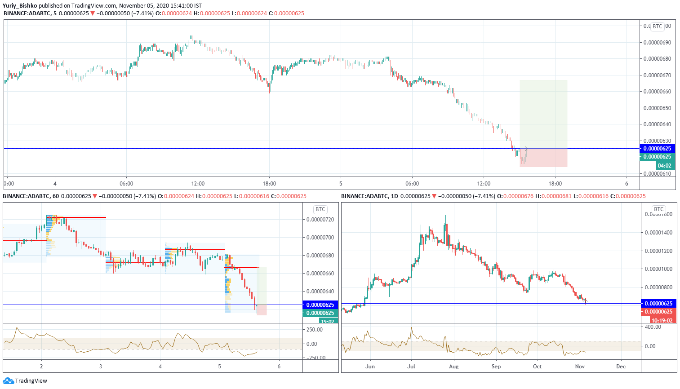The width and height of the screenshot is (680, 389).
Task: Click the H:0.00000681 high value
Action: pyautogui.click(x=553, y=196)
